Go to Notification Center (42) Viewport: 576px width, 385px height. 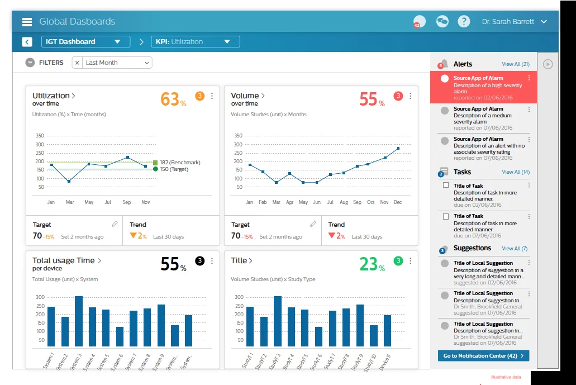click(483, 355)
